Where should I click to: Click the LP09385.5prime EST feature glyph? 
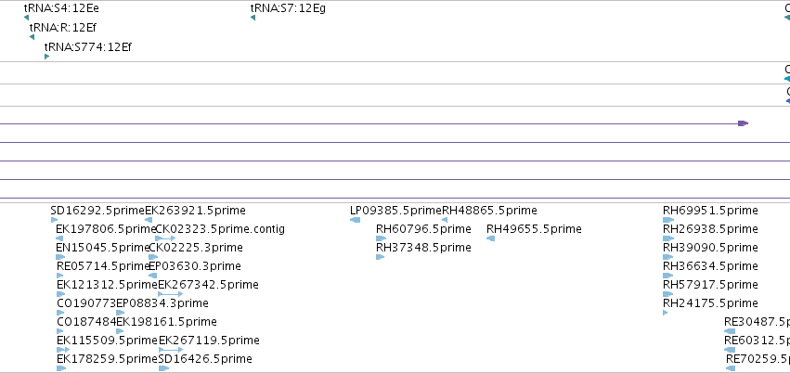pos(356,220)
